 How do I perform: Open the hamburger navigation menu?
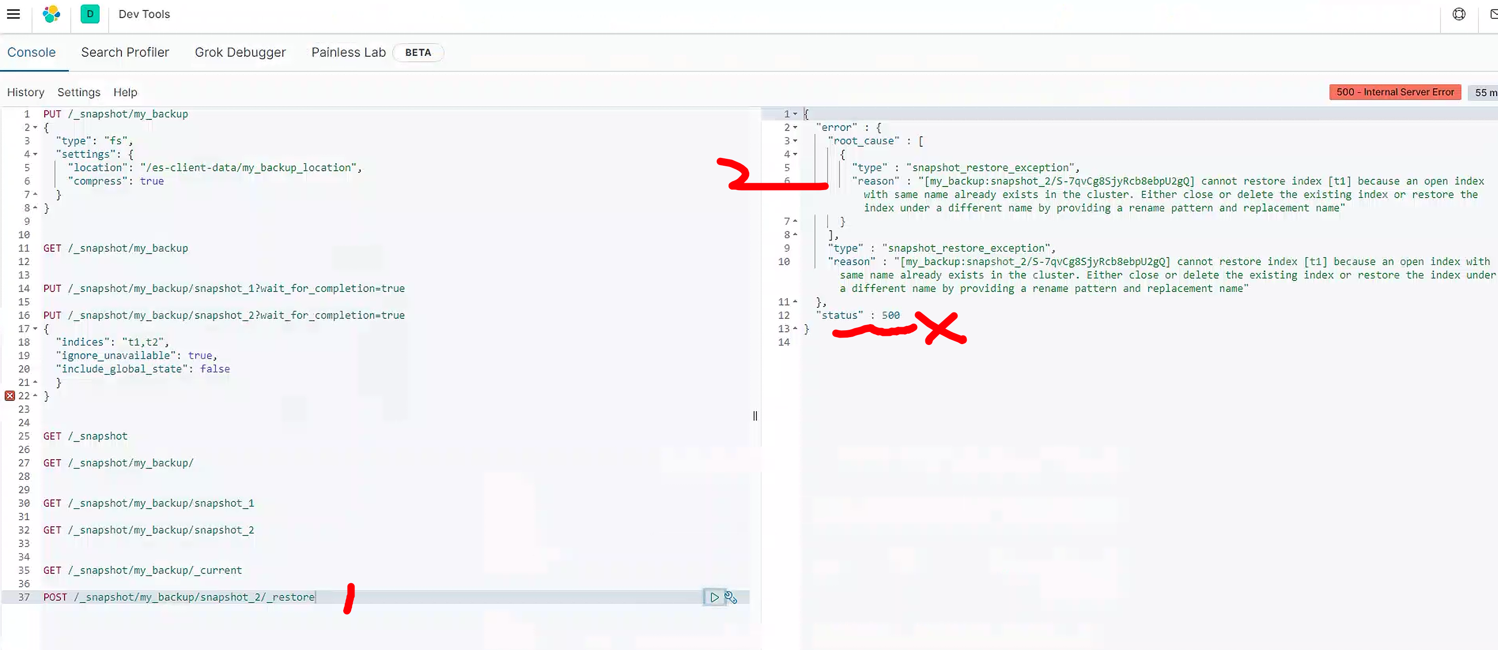(x=13, y=14)
